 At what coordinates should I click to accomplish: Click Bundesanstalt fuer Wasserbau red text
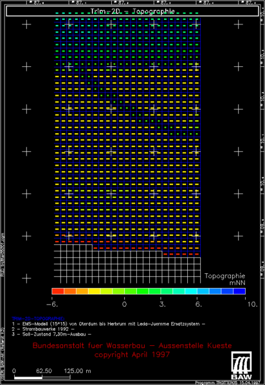(x=132, y=346)
